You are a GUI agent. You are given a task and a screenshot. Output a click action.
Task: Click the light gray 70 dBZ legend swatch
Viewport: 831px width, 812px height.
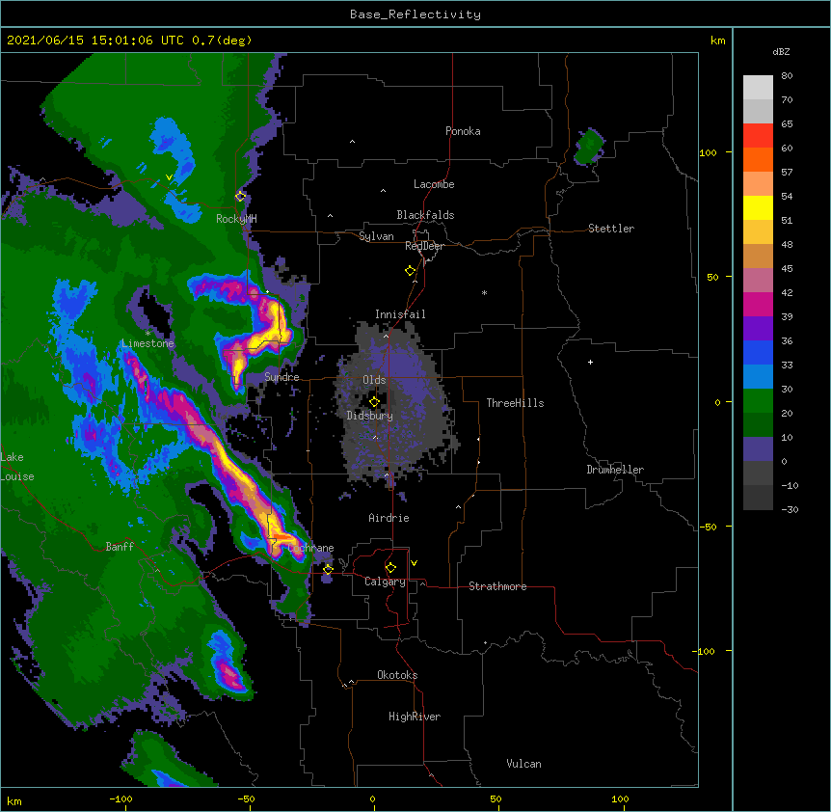(758, 88)
